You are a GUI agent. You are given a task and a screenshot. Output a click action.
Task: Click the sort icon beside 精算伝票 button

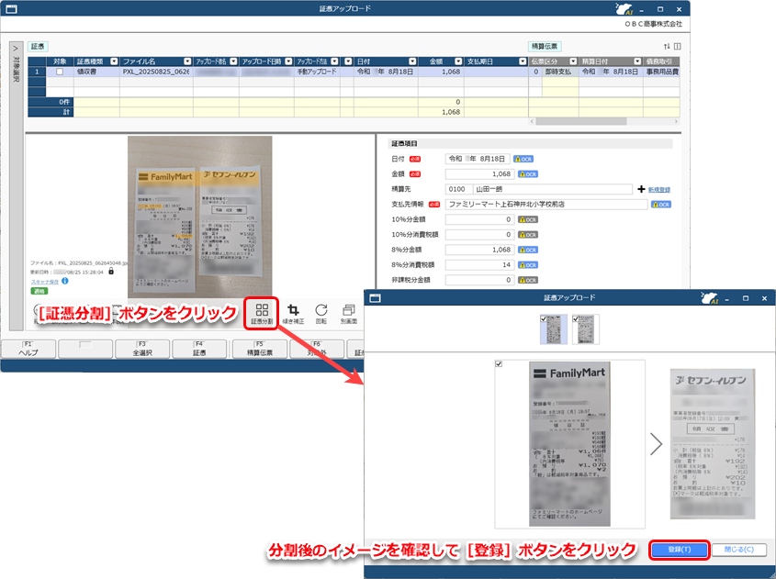click(666, 46)
